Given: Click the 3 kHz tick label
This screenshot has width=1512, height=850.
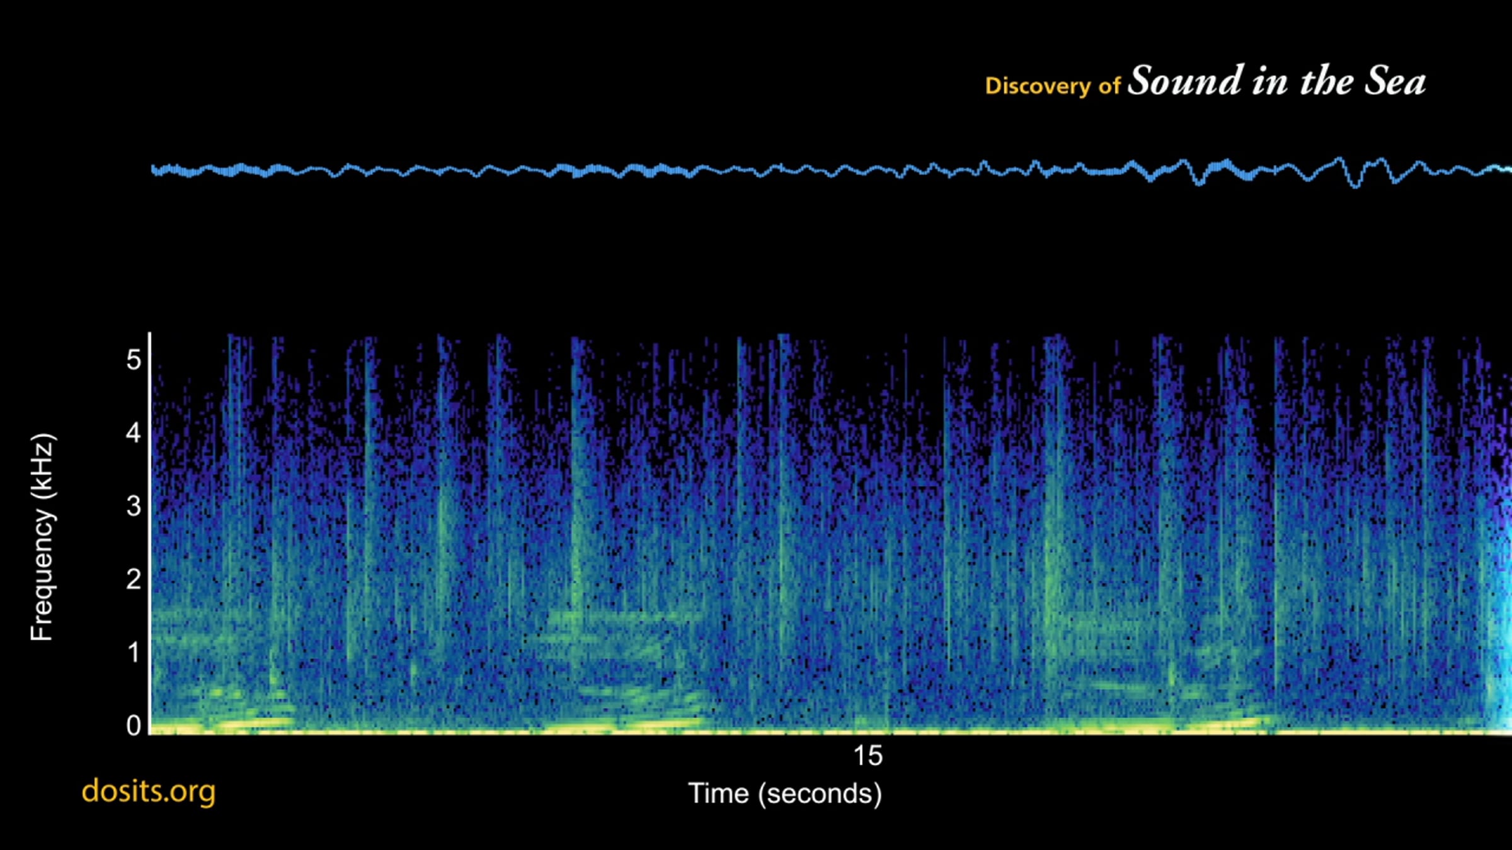Looking at the screenshot, I should coord(134,506).
